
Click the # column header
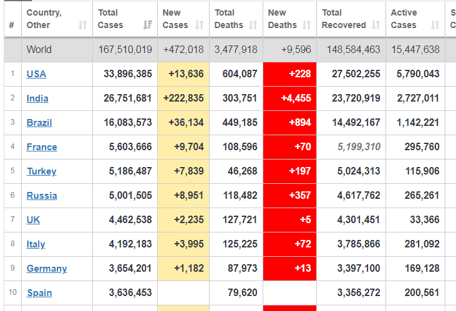[x=12, y=25]
